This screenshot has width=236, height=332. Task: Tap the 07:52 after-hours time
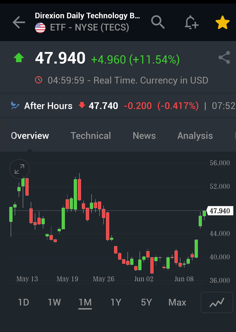tap(224, 106)
